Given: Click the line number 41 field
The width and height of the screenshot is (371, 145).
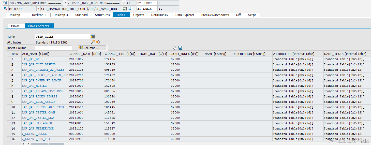Looking at the screenshot, I should [131, 3].
